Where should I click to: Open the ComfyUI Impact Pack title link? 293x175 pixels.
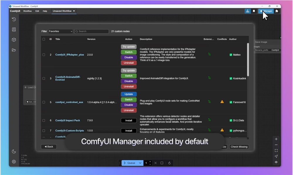coord(67,120)
